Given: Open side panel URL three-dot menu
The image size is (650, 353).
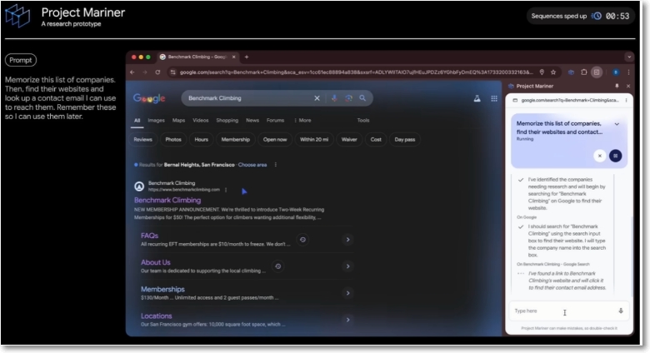Looking at the screenshot, I should coord(626,100).
